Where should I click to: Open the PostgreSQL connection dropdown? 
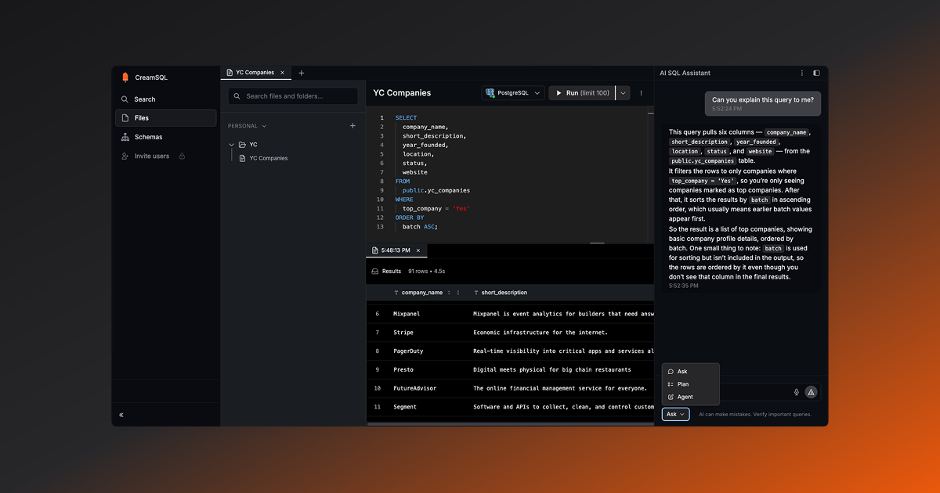(x=513, y=92)
